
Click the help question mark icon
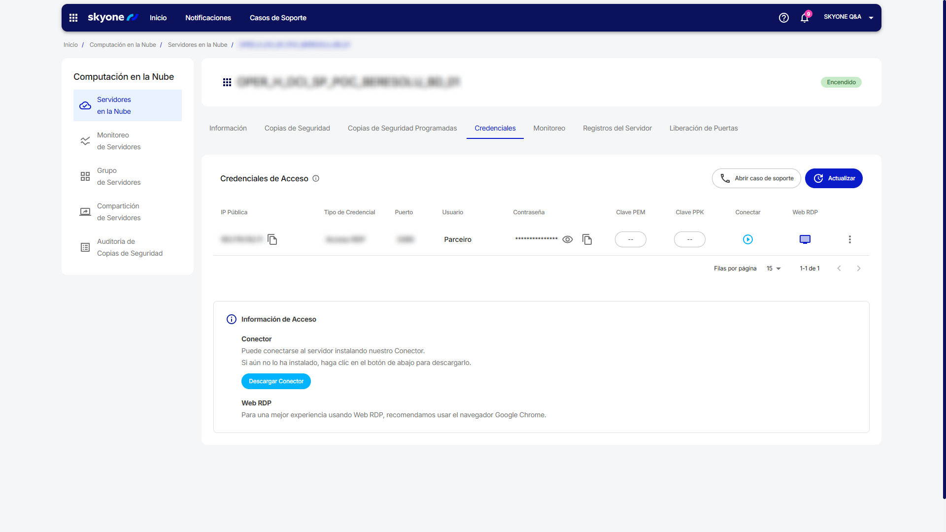coord(783,18)
